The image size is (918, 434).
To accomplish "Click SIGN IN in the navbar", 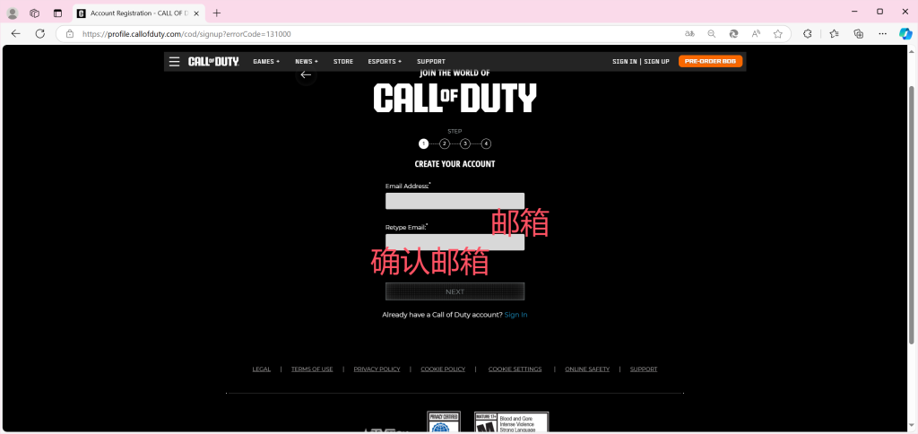I will [625, 62].
